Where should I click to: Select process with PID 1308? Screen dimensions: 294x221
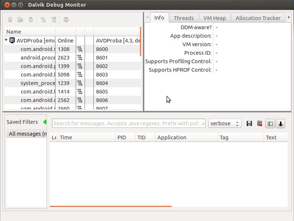(73, 49)
